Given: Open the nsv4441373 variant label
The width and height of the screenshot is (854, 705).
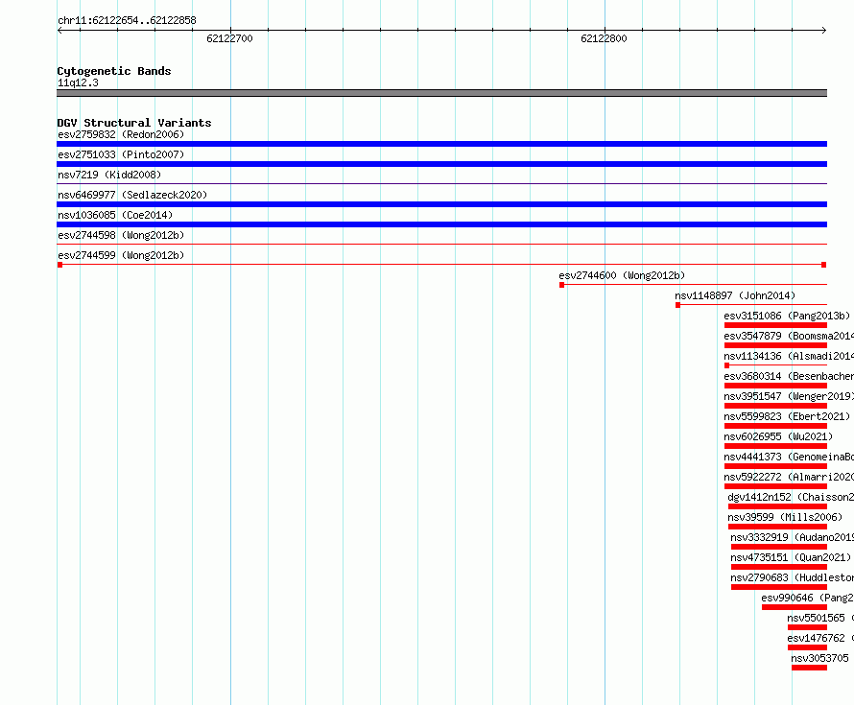Looking at the screenshot, I should tap(789, 457).
